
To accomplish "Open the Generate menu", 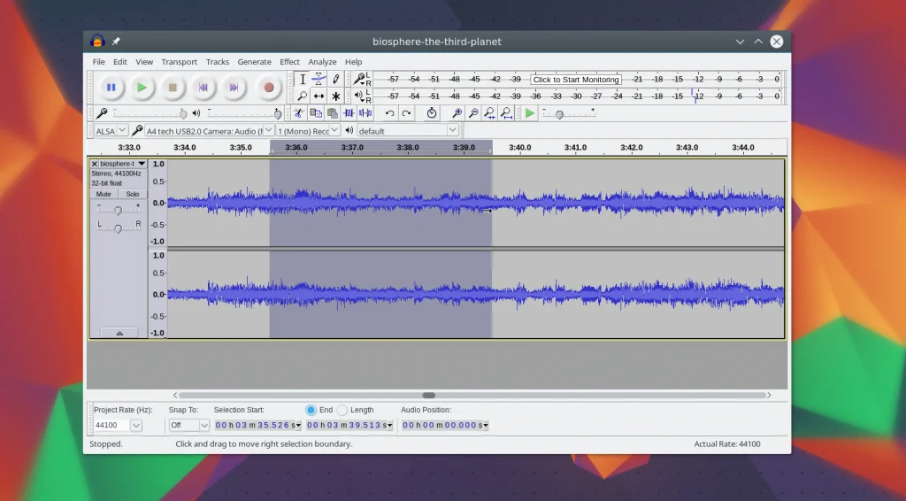I will (254, 62).
